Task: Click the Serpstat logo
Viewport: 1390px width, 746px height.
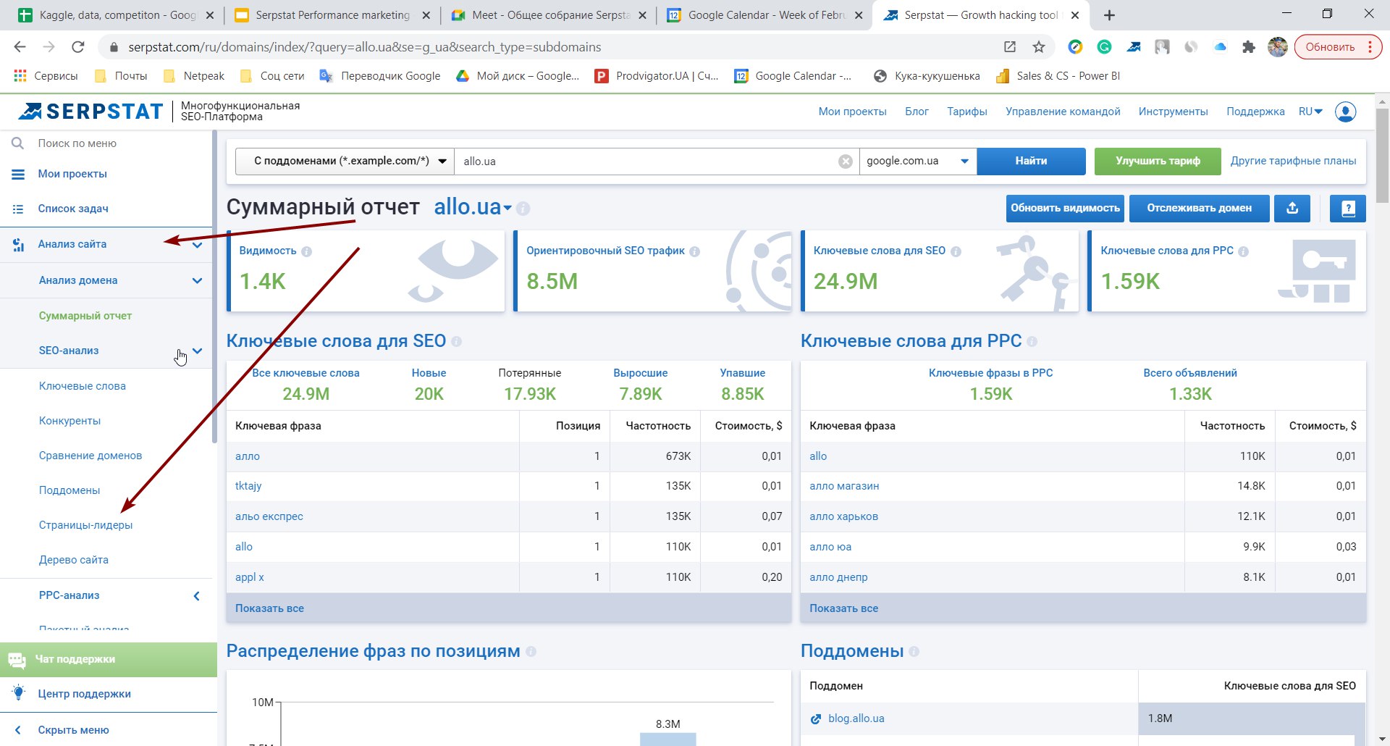Action: (x=90, y=111)
